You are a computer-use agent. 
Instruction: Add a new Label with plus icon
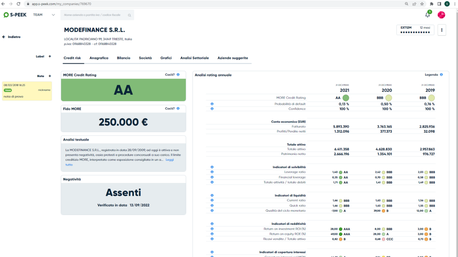(50, 56)
